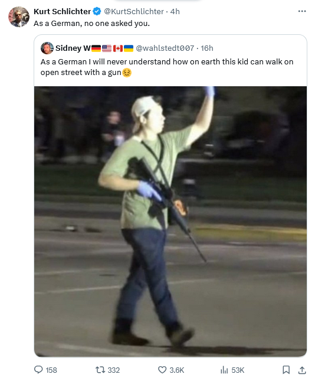Open Sidney W display name
This screenshot has width=315, height=381.
[x=73, y=48]
